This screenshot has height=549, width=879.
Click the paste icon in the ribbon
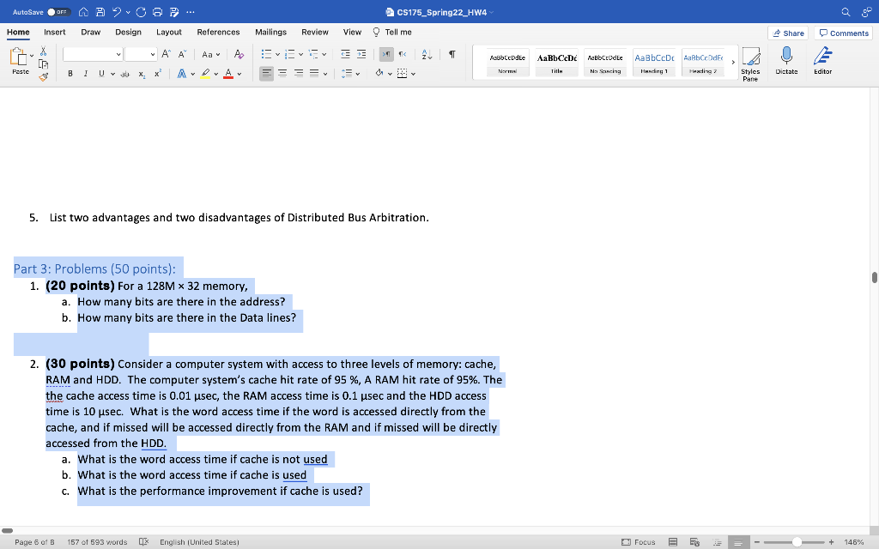(x=17, y=57)
